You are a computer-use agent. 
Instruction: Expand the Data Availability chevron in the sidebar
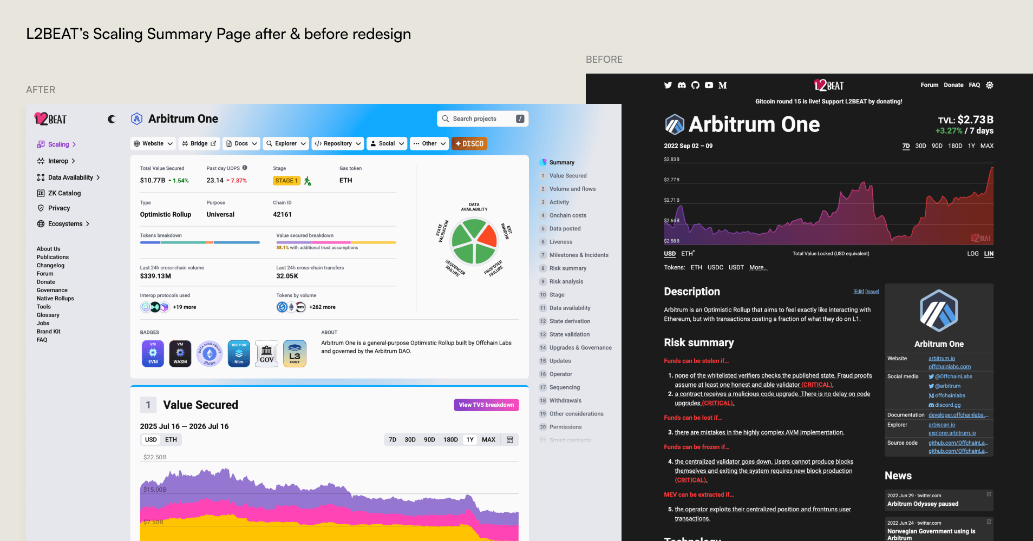coord(98,177)
